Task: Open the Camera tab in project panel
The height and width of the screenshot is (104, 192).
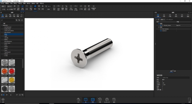Action: (x=182, y=15)
